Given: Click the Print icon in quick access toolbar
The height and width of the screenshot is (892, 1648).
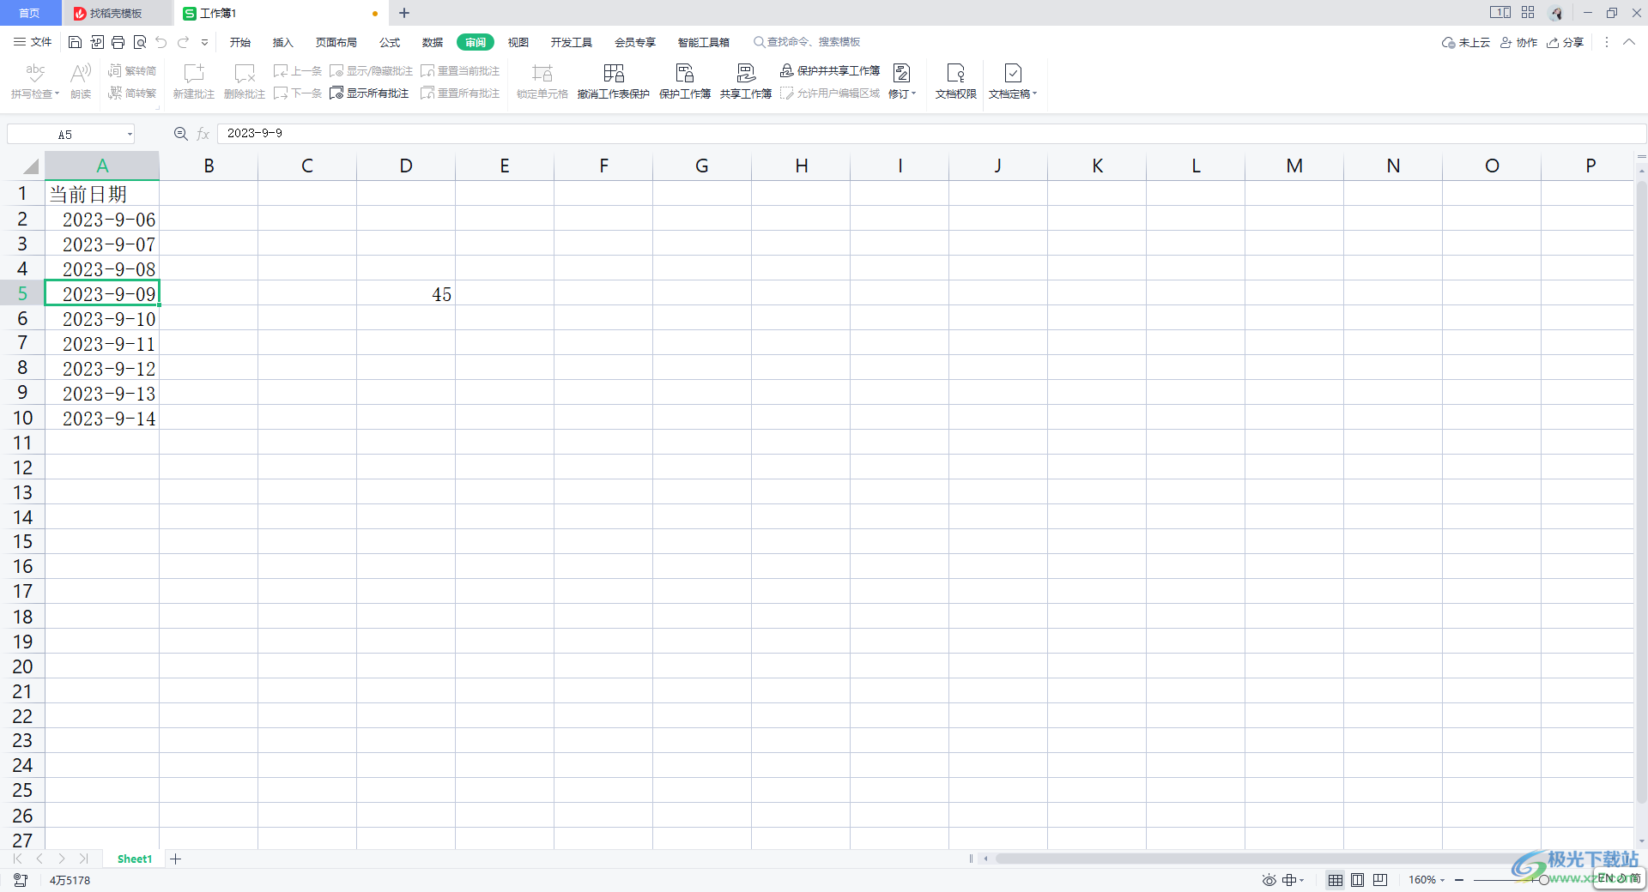Looking at the screenshot, I should (118, 42).
